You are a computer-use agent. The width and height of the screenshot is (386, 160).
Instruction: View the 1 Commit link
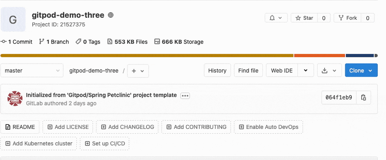click(x=17, y=42)
